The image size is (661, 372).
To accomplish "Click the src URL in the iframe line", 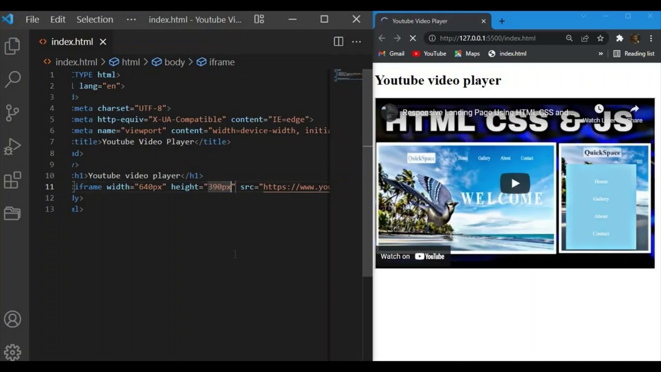I will (296, 187).
